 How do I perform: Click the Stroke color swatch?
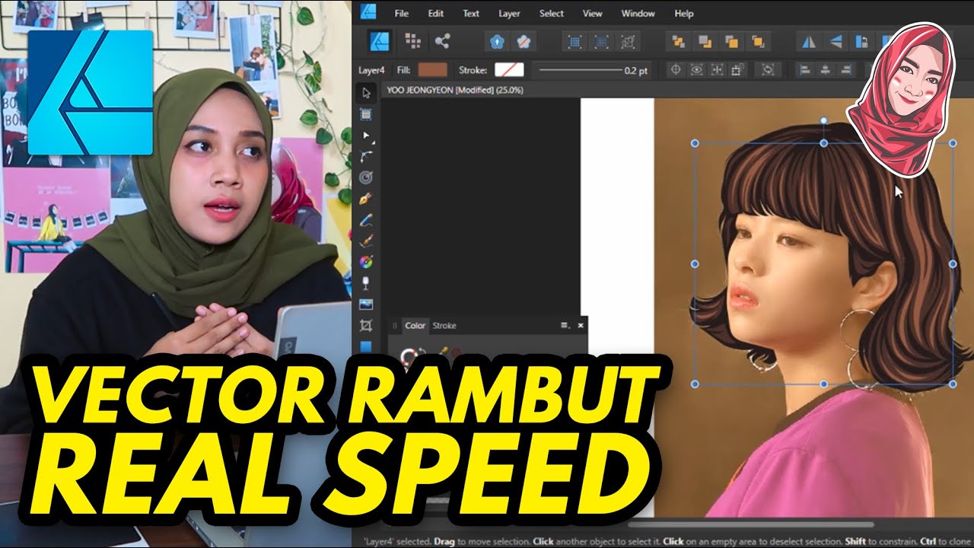[x=509, y=70]
